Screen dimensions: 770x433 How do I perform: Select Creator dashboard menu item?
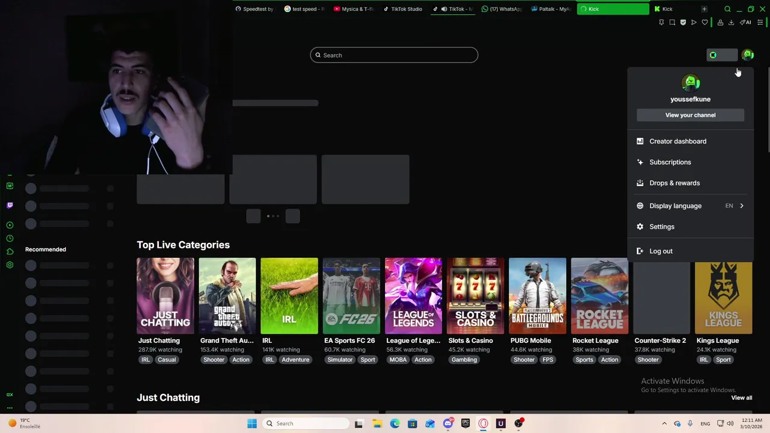[x=691, y=141]
